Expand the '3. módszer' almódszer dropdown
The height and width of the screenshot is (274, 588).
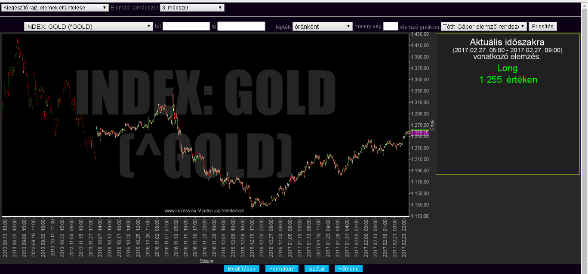tap(192, 8)
